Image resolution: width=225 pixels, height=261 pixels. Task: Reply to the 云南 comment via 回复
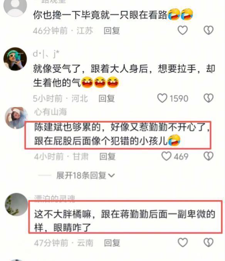(x=112, y=243)
